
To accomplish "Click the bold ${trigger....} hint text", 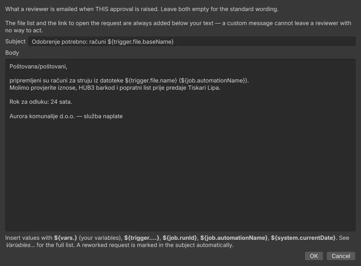I will [x=141, y=238].
